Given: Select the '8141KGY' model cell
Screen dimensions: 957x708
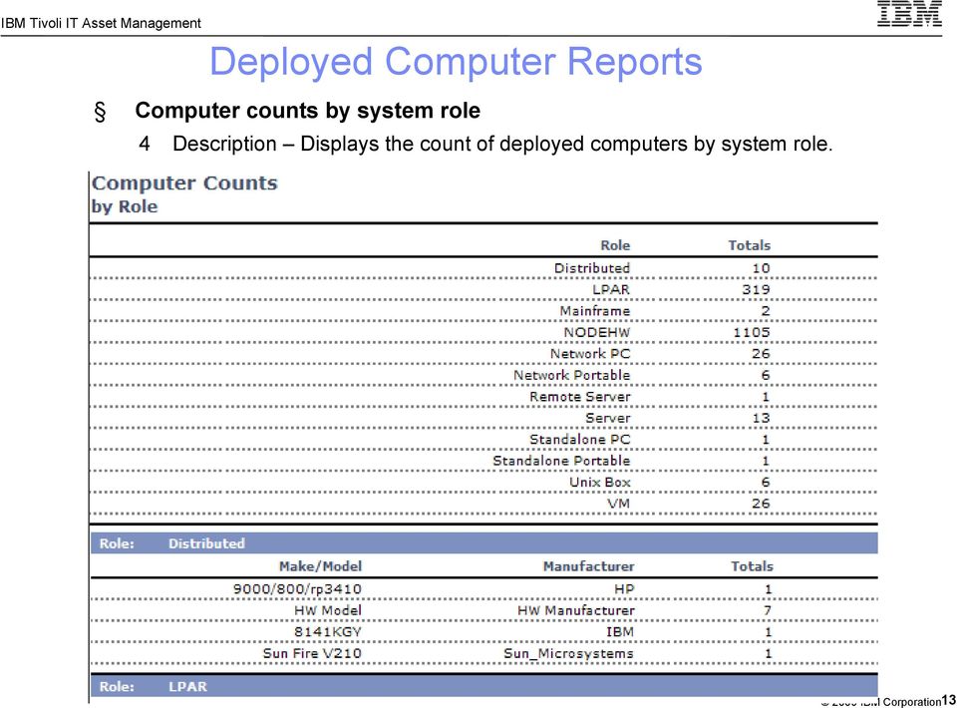Looking at the screenshot, I should tap(328, 632).
